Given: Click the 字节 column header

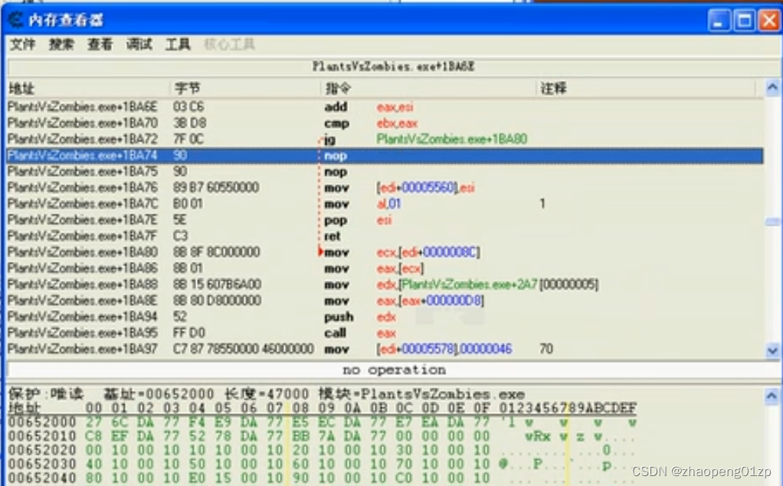Looking at the screenshot, I should coord(246,88).
